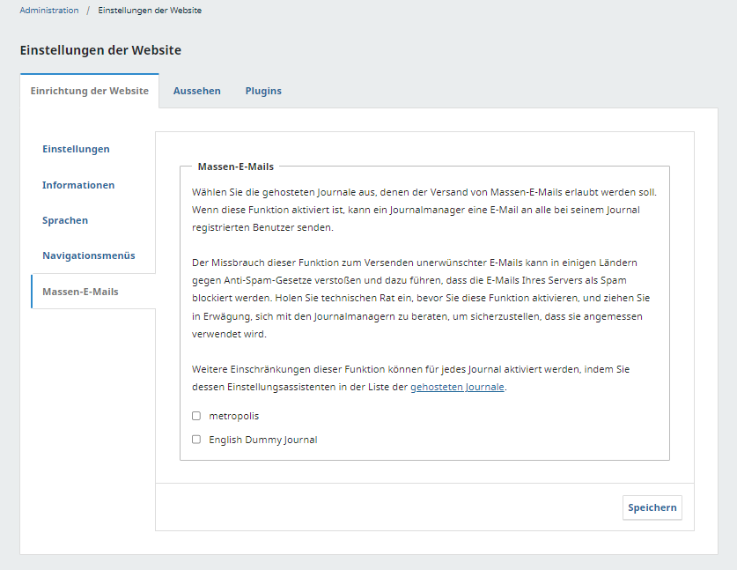This screenshot has width=737, height=570.
Task: Click the paragraph beginning with Wählen Sie
Action: coord(424,209)
